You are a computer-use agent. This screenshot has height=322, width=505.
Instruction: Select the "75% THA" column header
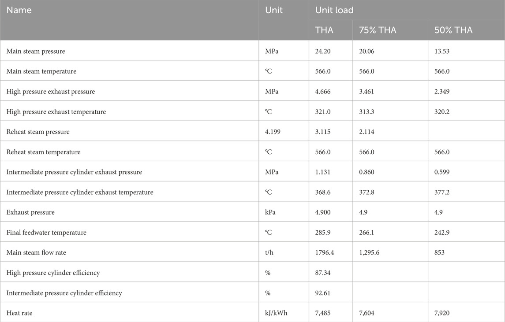point(378,30)
